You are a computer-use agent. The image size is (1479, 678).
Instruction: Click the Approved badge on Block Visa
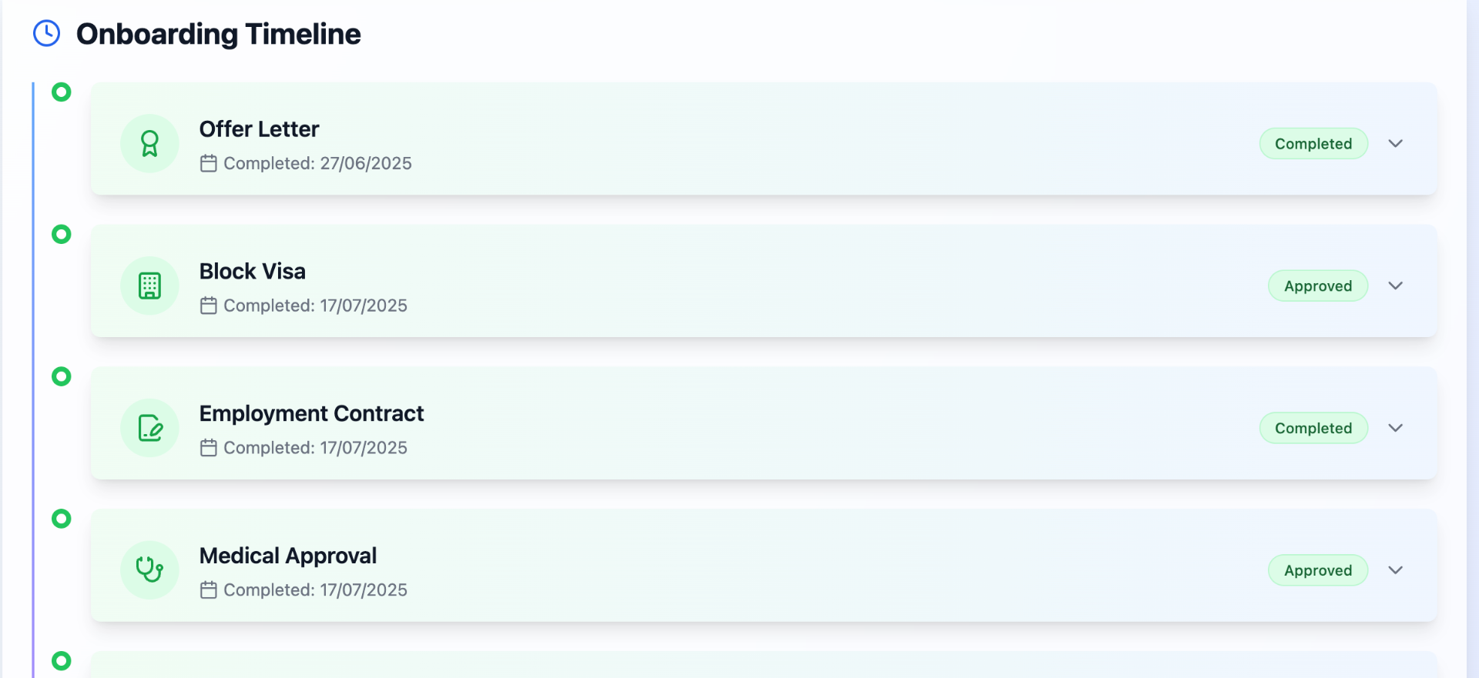(1317, 286)
